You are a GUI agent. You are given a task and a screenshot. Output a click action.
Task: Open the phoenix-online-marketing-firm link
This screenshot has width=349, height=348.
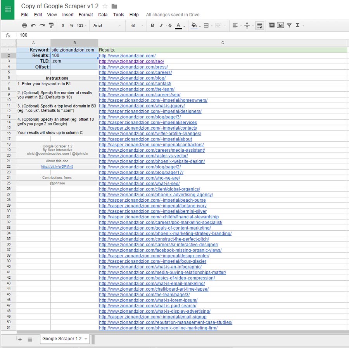158,328
